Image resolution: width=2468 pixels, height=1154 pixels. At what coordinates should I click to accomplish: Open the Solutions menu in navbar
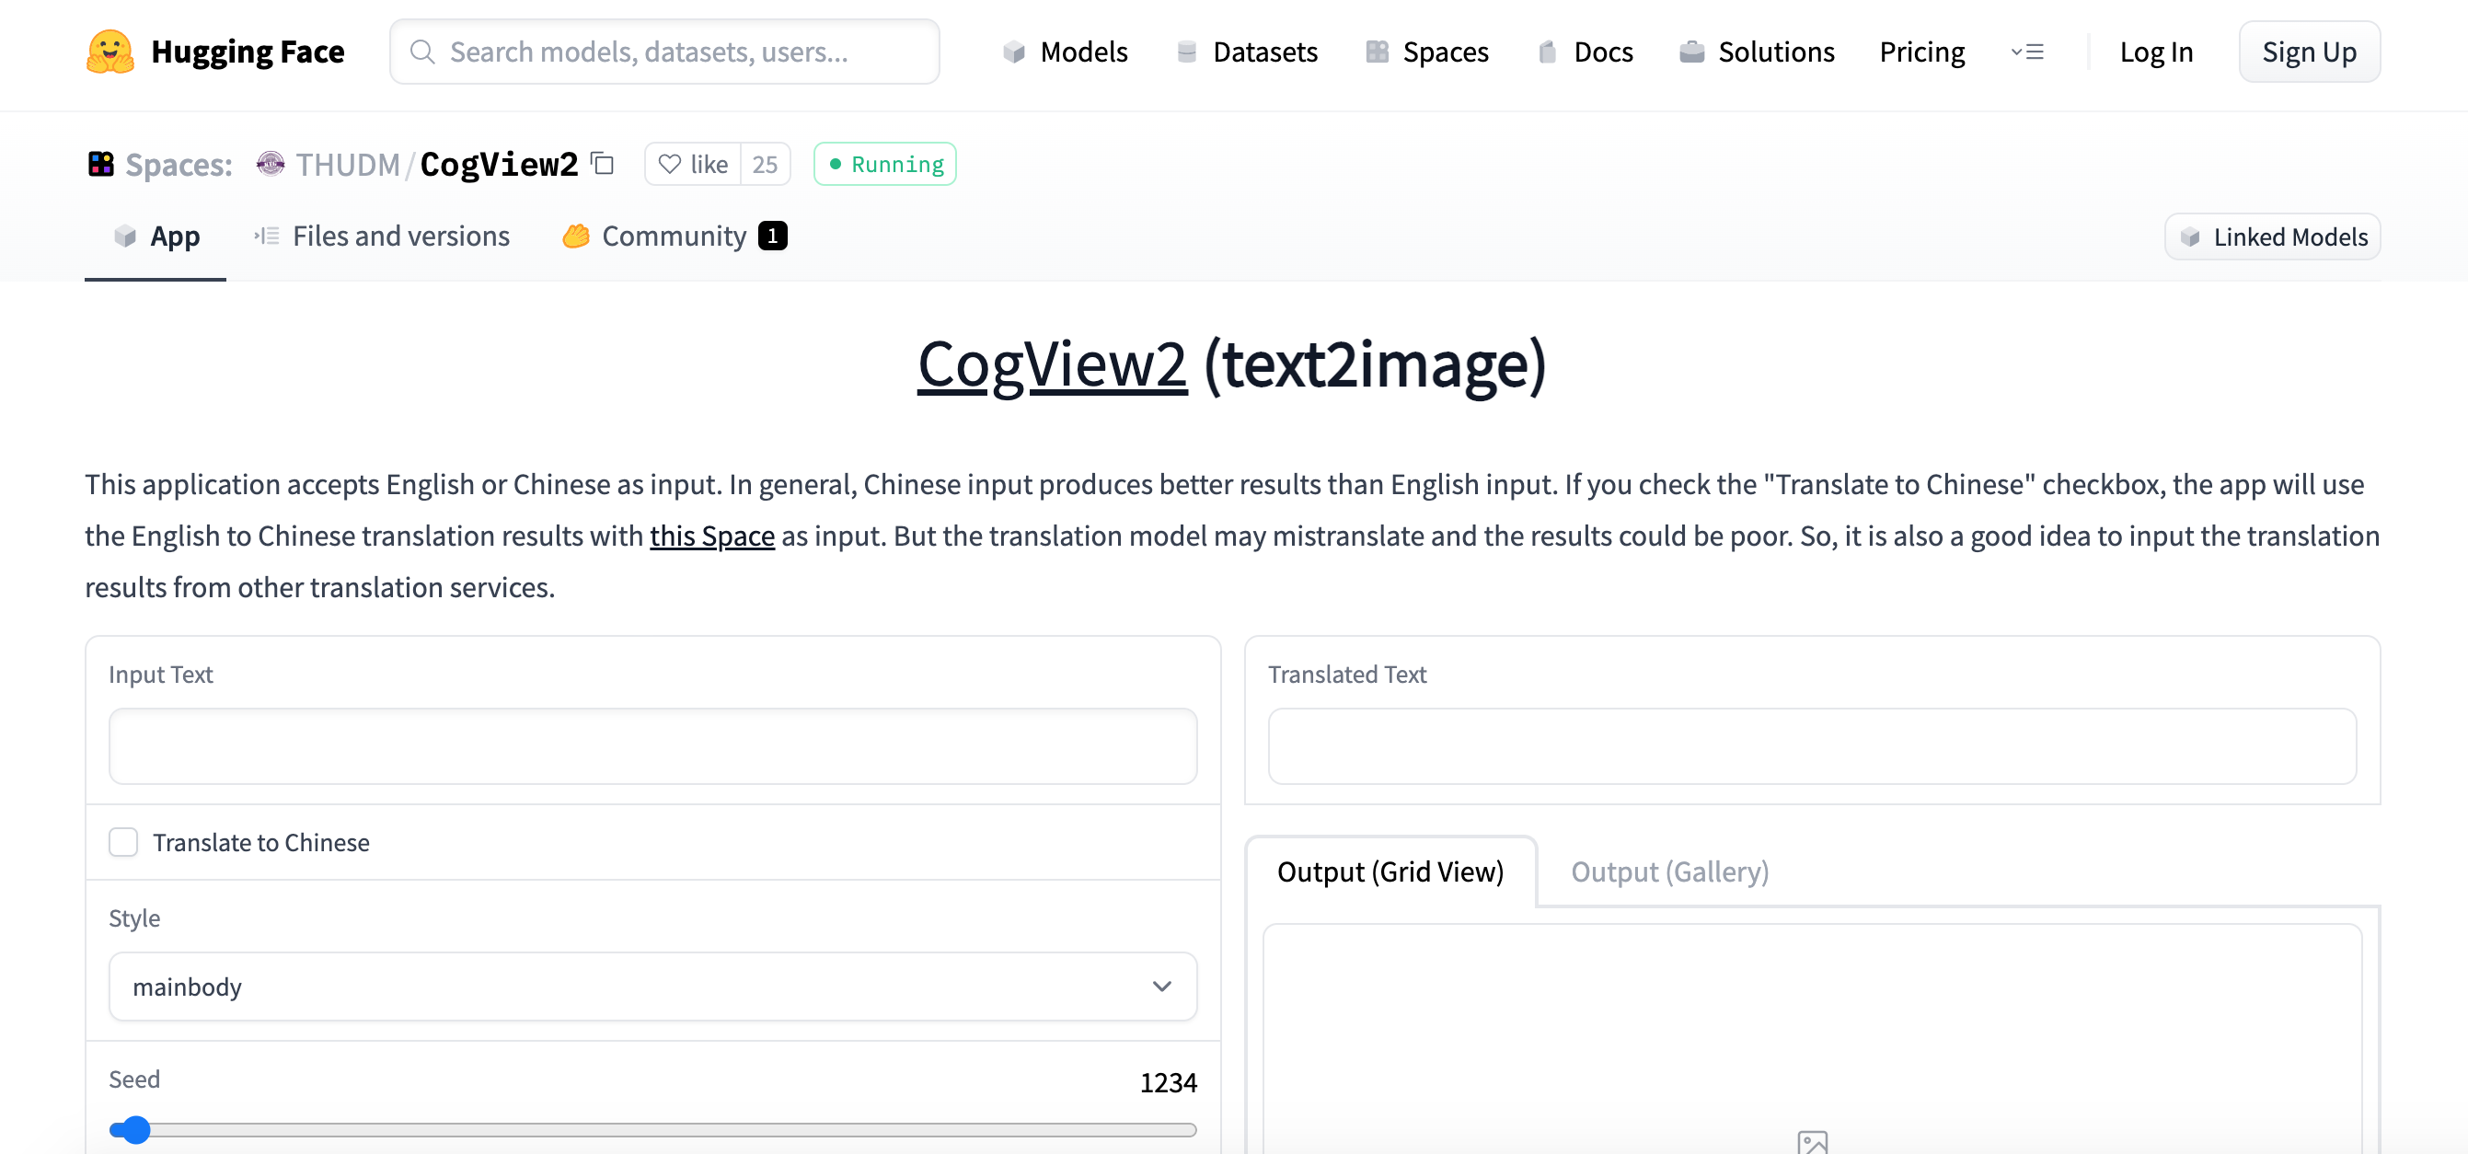[x=1757, y=52]
